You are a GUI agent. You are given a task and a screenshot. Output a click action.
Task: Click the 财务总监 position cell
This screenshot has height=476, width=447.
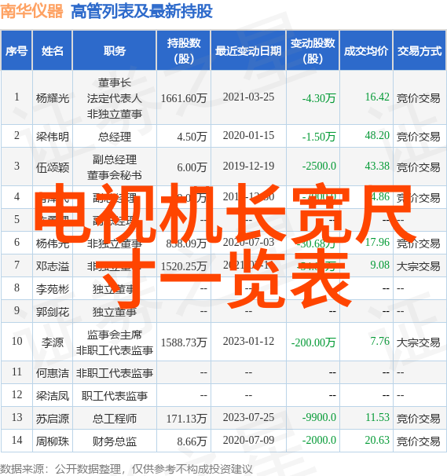pos(115,441)
